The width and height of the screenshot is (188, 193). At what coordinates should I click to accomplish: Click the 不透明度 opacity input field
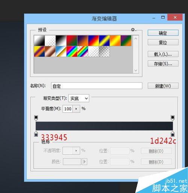click(68, 151)
